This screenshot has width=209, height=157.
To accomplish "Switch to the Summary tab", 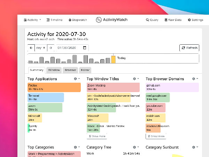I will pyautogui.click(x=37, y=70).
